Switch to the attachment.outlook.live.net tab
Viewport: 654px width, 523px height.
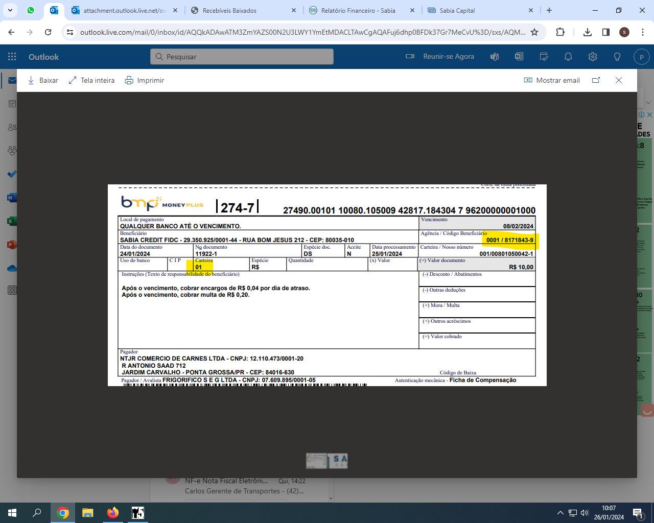(125, 10)
